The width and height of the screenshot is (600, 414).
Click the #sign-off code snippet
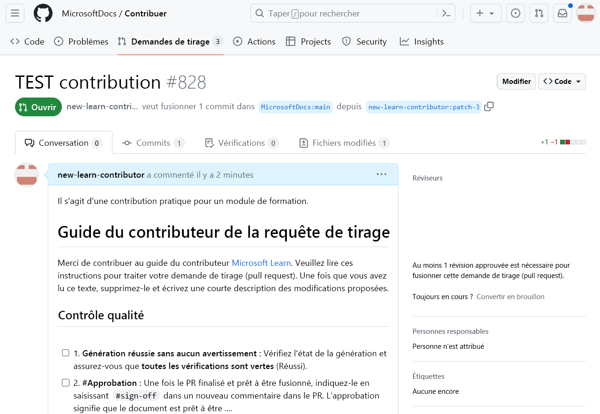coord(136,396)
